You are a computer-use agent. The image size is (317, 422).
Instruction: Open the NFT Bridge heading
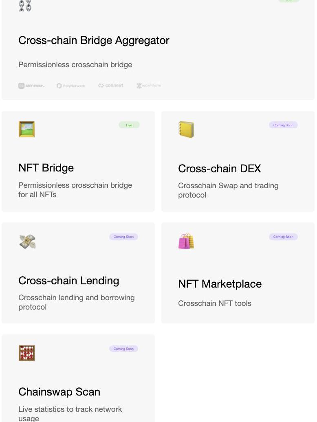click(x=46, y=168)
